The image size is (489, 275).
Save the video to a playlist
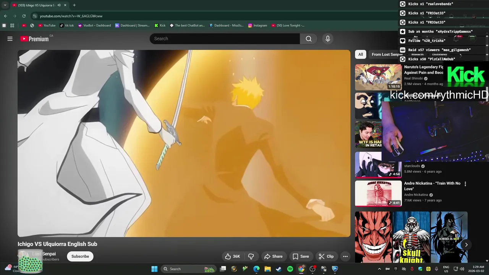coord(301,256)
